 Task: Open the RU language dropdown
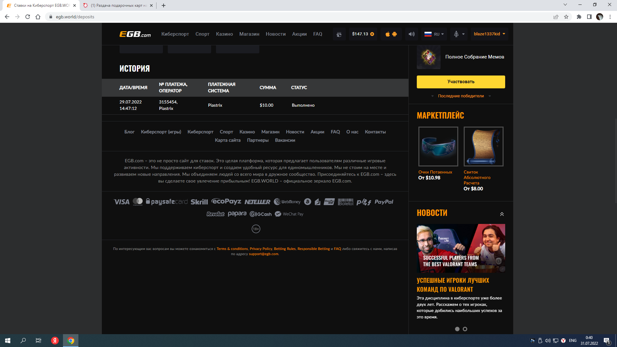[434, 34]
